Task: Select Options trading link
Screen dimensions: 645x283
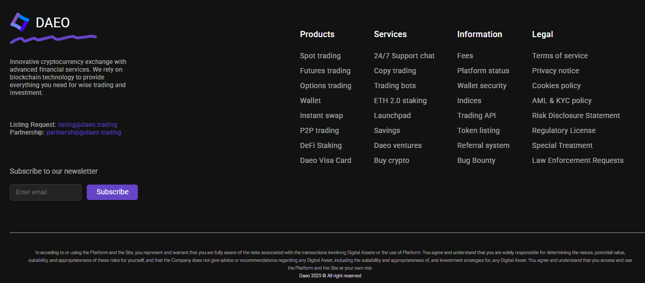Action: click(325, 86)
